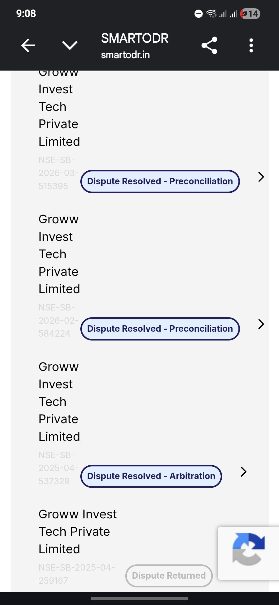Expand dispute NSE-SB-2026-02-584224 chevron
The width and height of the screenshot is (279, 605).
click(x=261, y=324)
